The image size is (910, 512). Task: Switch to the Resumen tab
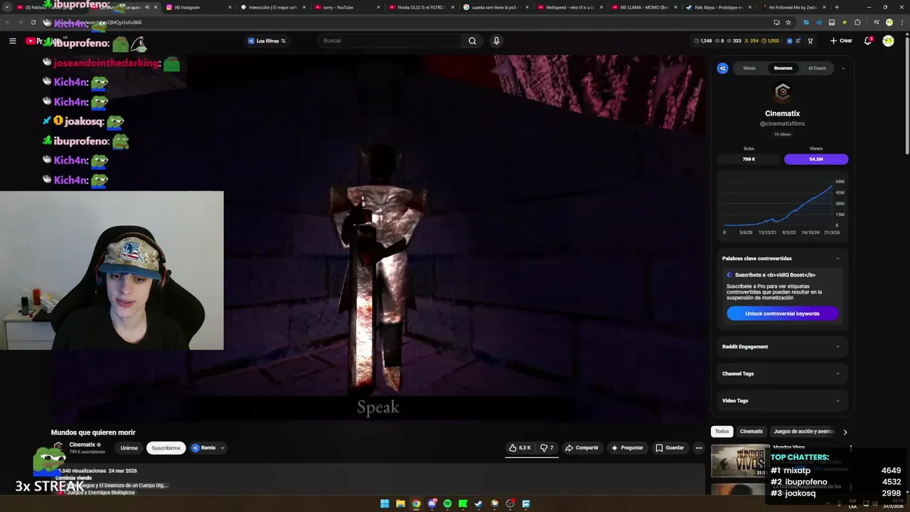(783, 68)
